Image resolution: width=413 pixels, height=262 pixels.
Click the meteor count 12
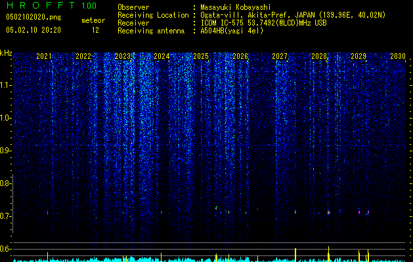click(95, 30)
